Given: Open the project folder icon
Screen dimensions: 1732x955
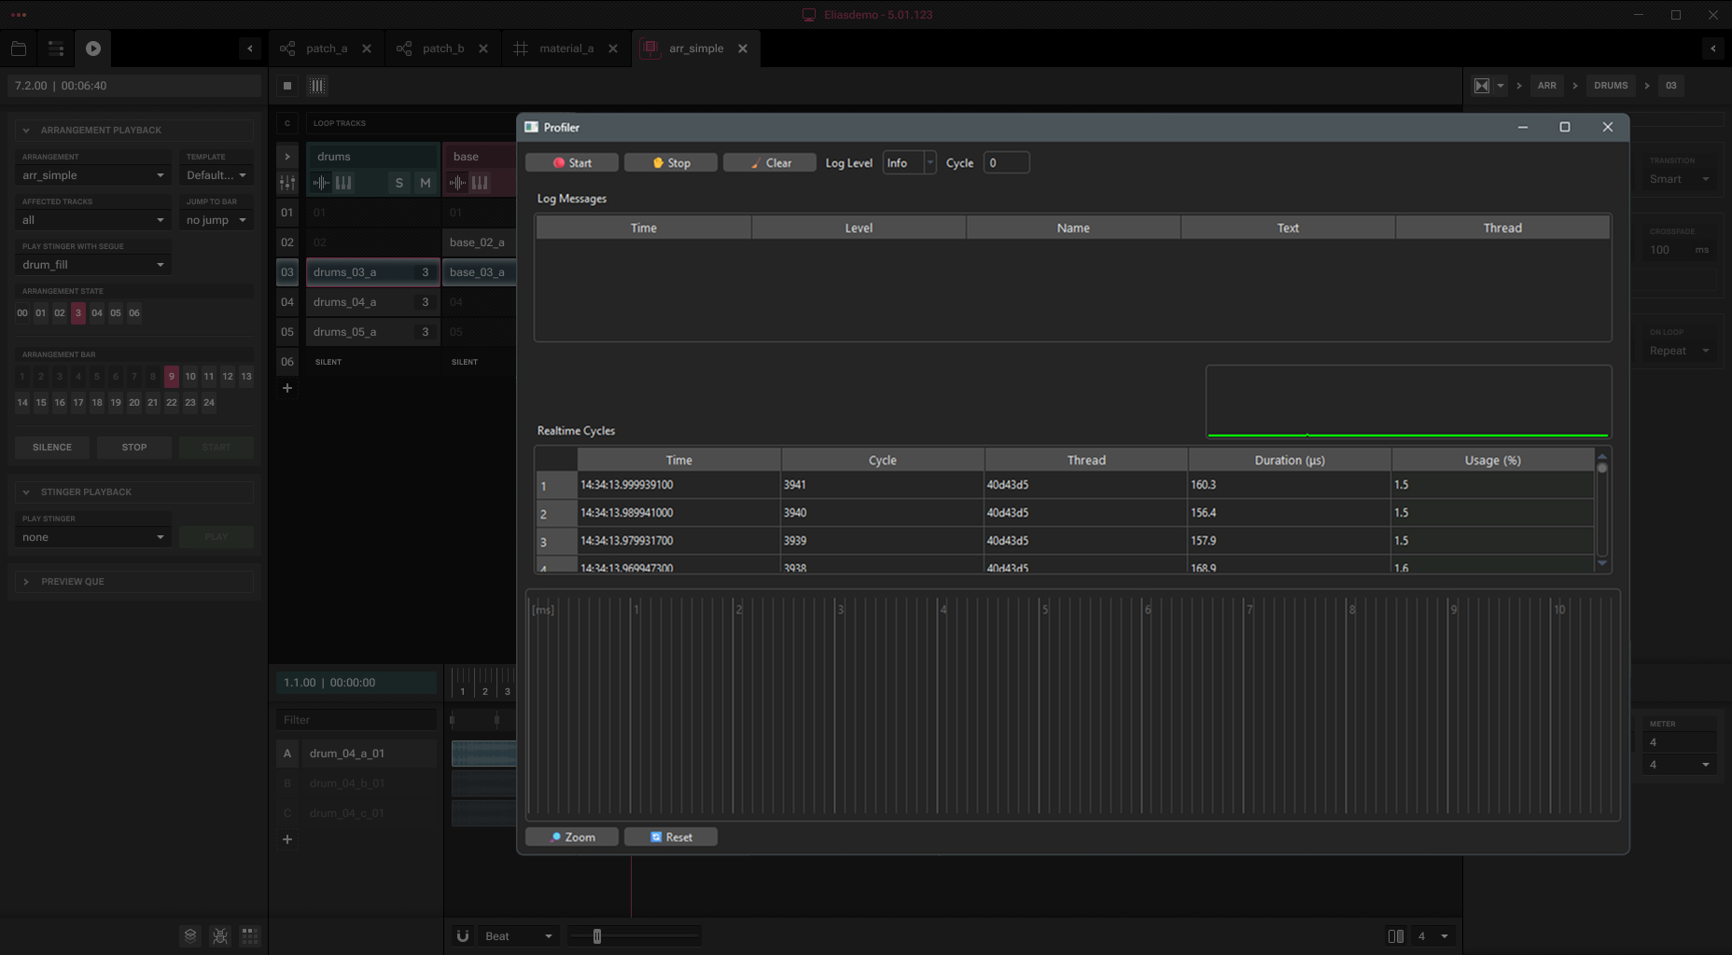Looking at the screenshot, I should point(19,48).
